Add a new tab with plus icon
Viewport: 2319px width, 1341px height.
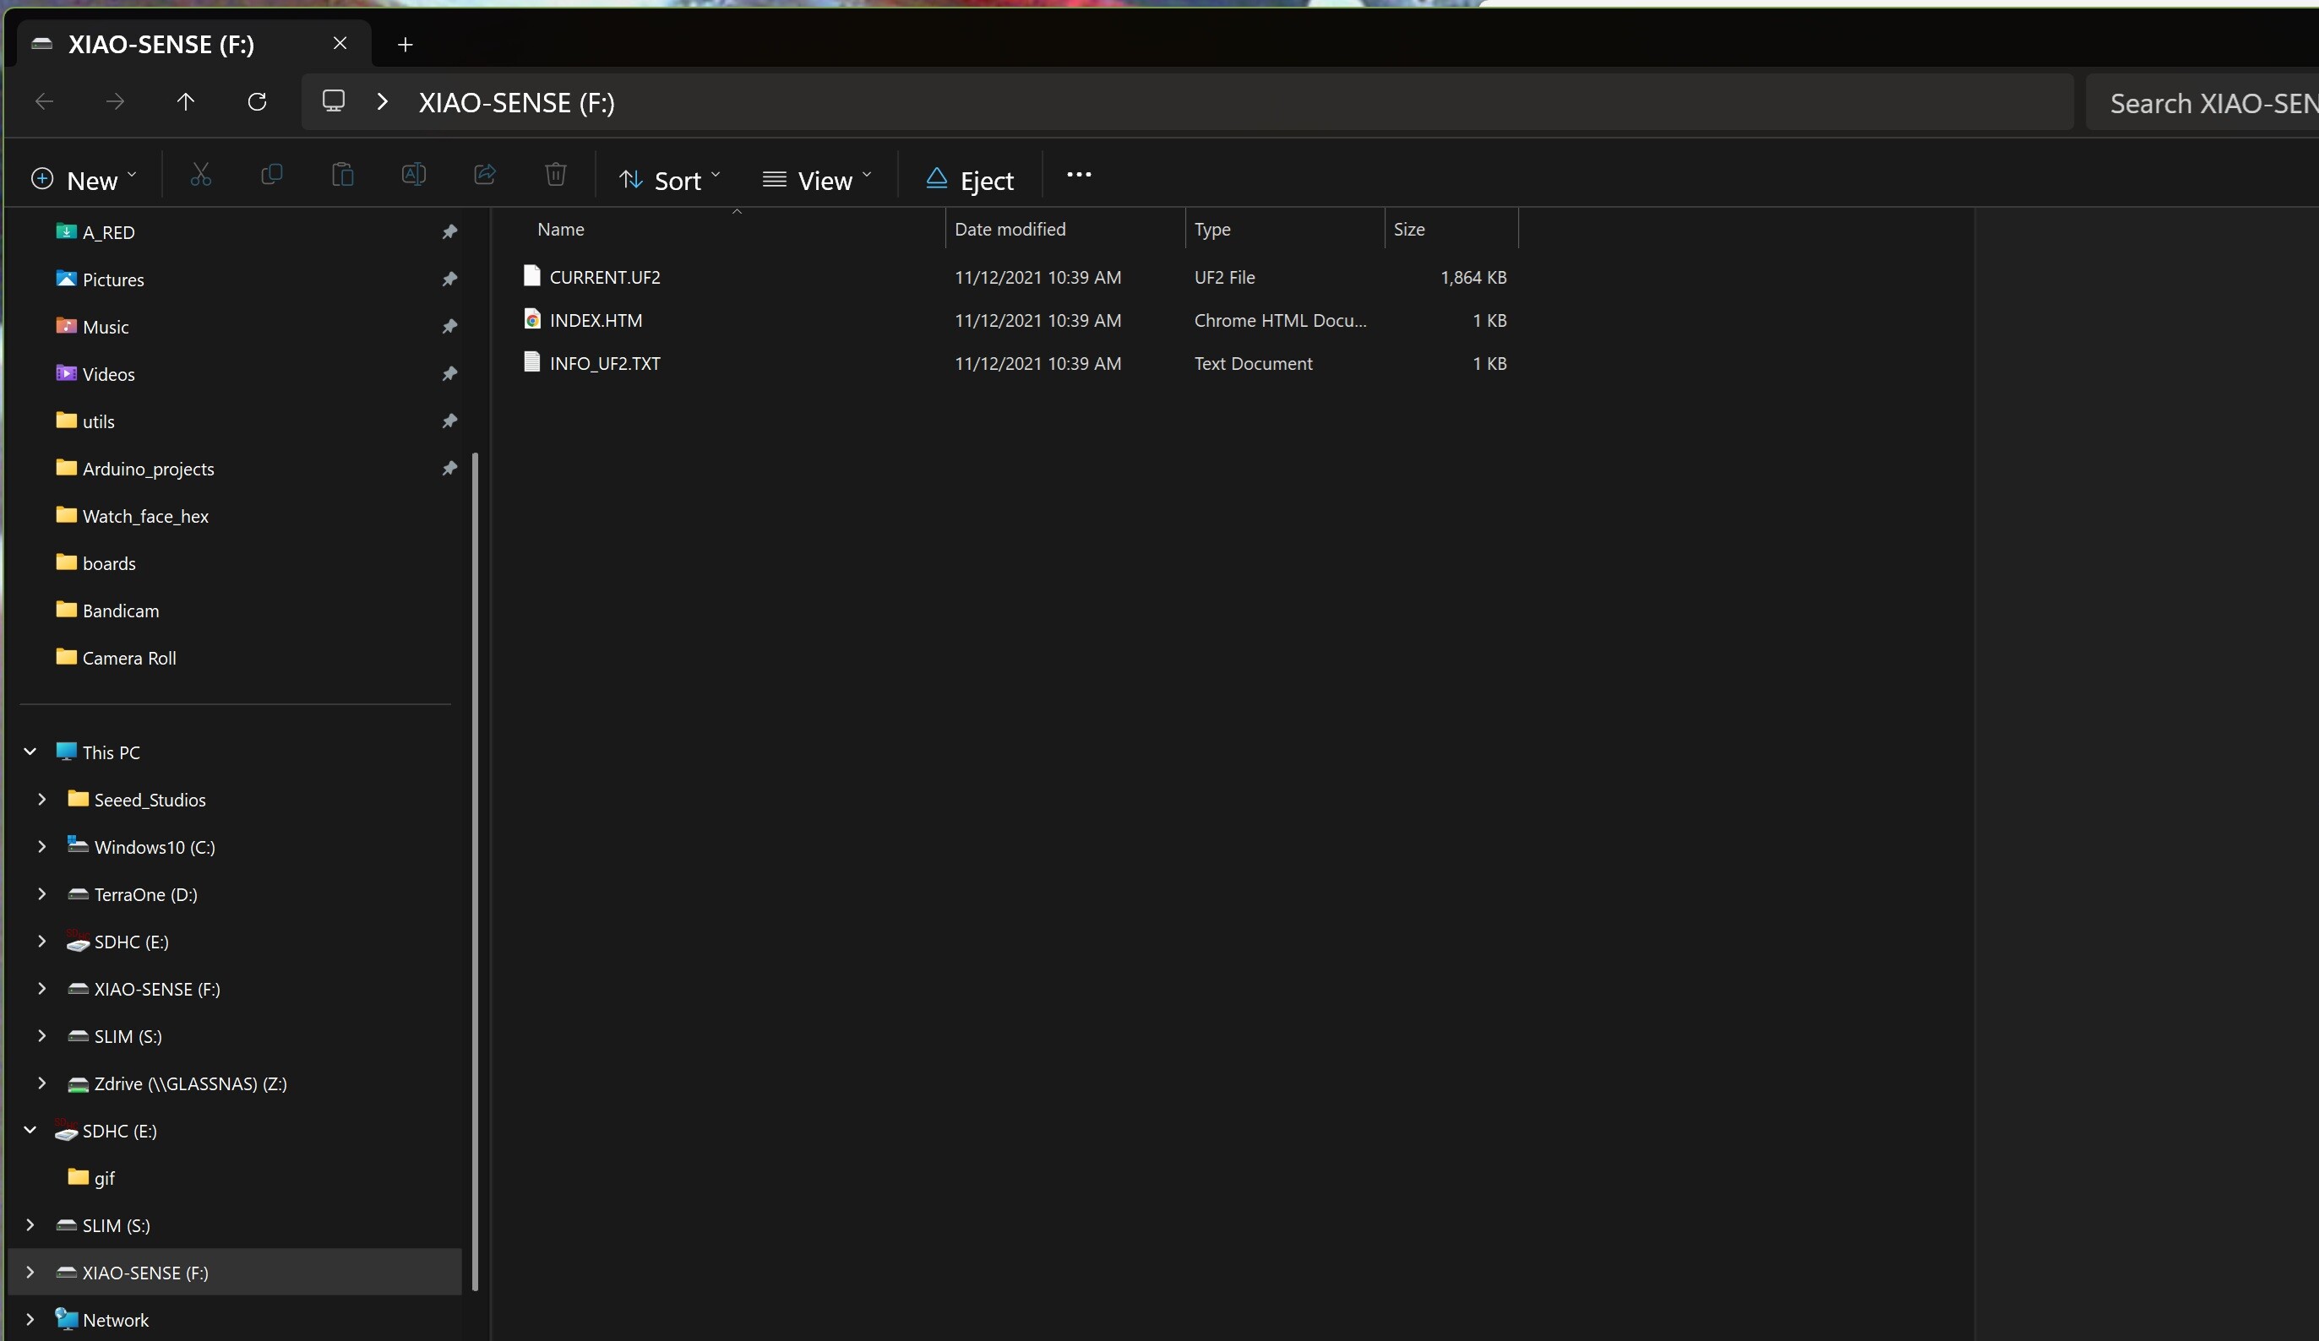tap(405, 44)
